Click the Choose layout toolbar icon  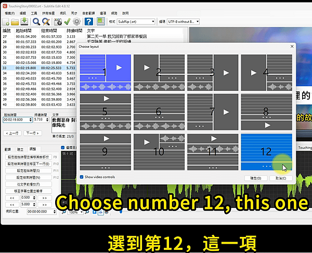pos(101,21)
